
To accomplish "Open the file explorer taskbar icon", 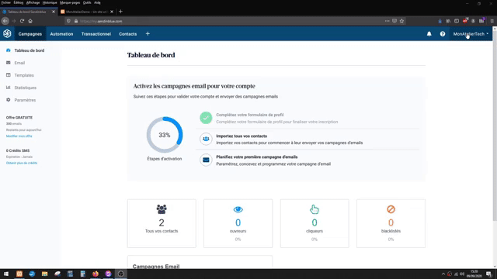I will (45, 274).
